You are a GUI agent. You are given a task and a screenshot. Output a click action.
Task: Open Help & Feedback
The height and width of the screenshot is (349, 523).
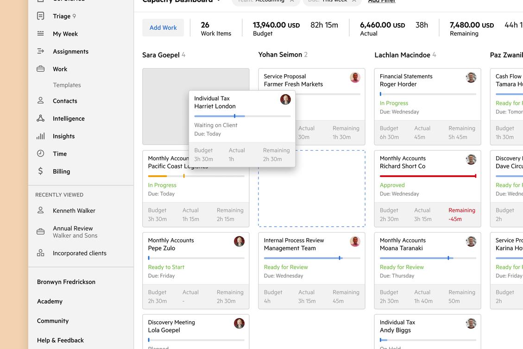[60, 340]
